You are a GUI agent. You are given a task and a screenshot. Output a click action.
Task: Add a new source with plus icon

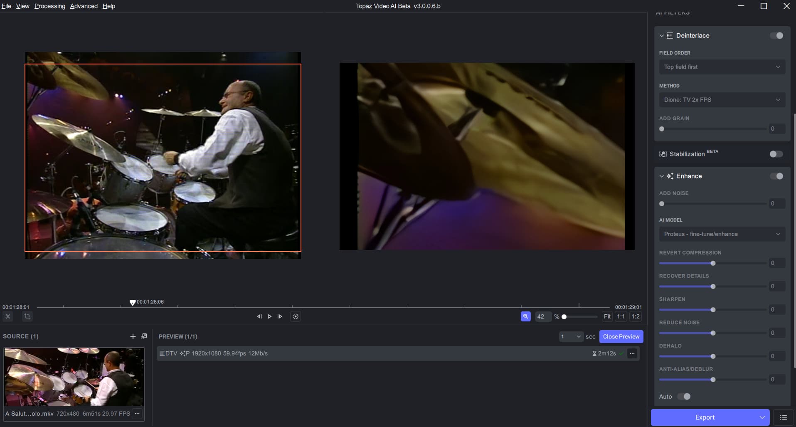(133, 336)
